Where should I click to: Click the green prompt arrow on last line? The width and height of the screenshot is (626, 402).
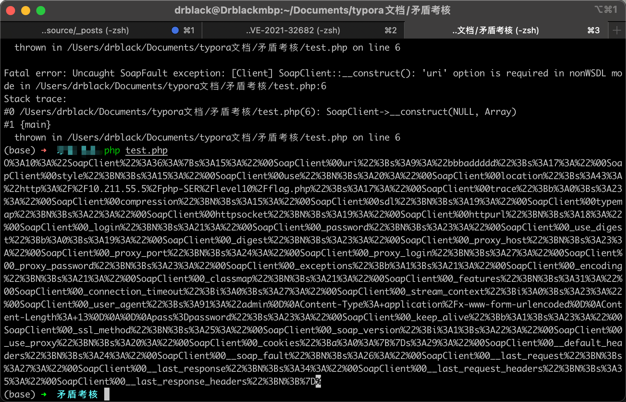pos(44,394)
